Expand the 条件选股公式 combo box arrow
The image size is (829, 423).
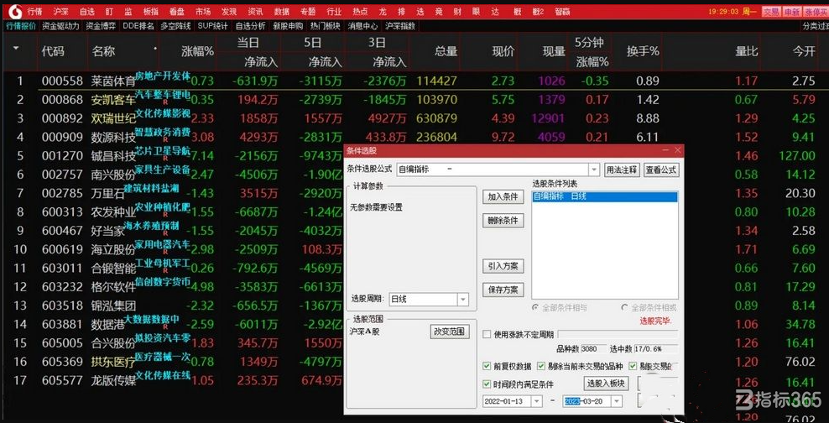[594, 170]
